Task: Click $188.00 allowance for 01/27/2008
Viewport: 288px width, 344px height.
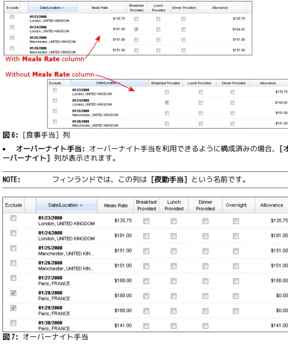Action: click(x=279, y=280)
